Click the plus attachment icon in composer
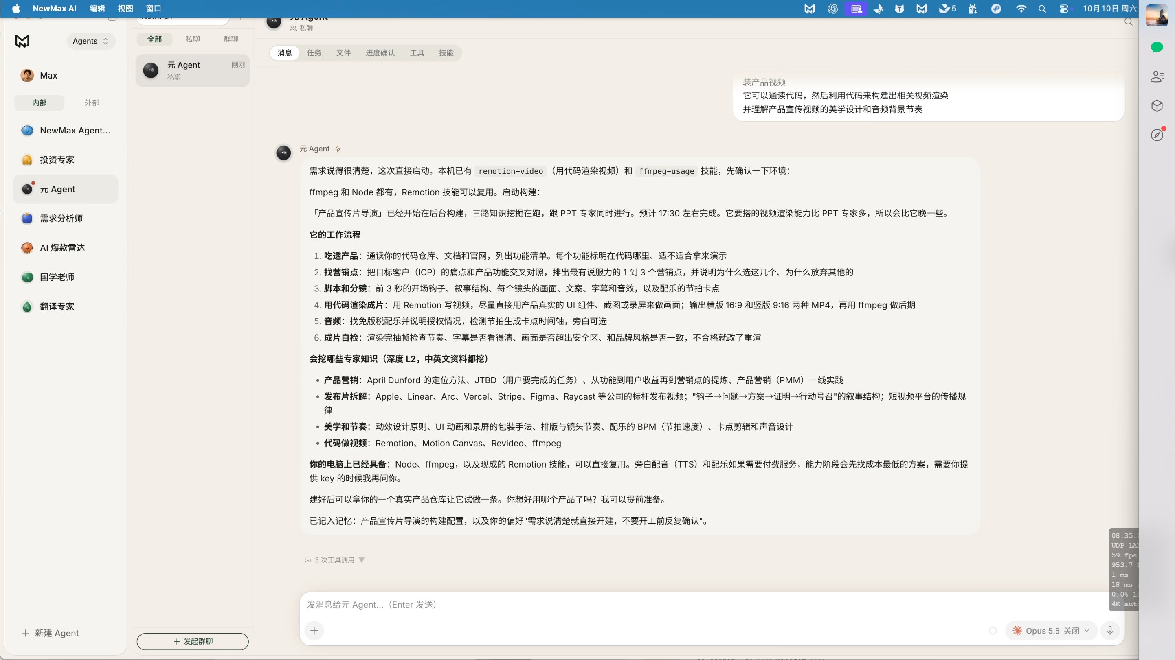This screenshot has width=1175, height=660. pyautogui.click(x=314, y=631)
